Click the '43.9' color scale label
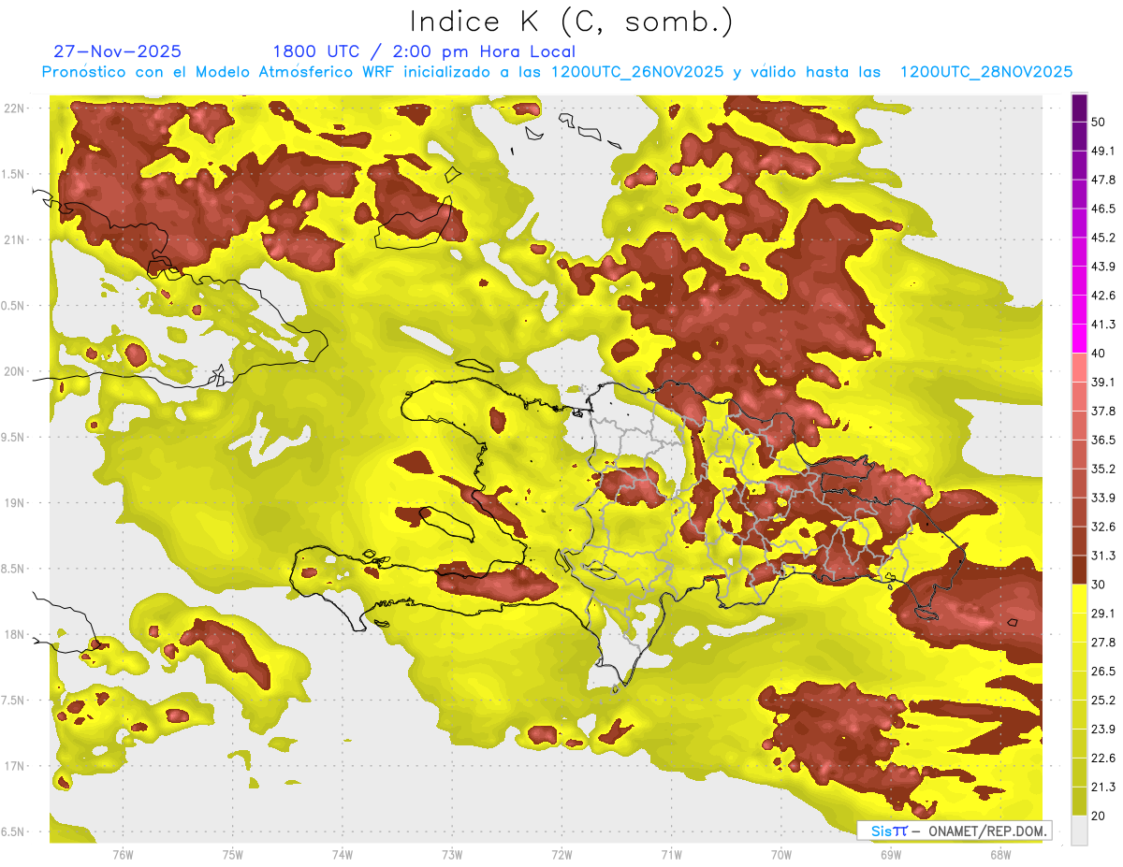 (1103, 267)
